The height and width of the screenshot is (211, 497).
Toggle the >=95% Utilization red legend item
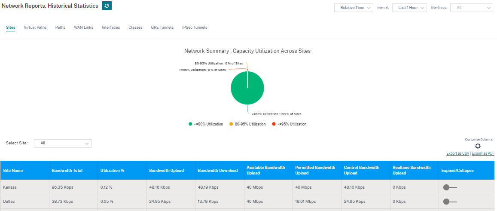click(x=289, y=124)
